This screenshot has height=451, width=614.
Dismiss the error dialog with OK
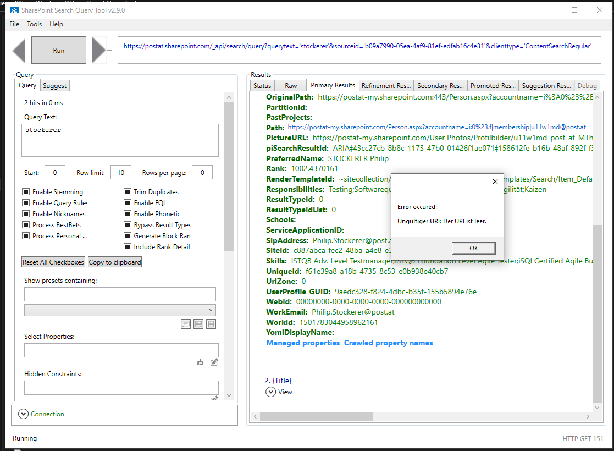[473, 248]
